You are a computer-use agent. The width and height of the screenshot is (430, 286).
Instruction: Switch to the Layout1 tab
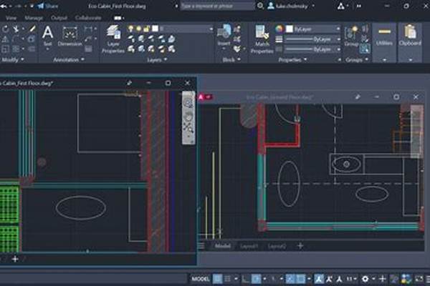[x=248, y=246]
